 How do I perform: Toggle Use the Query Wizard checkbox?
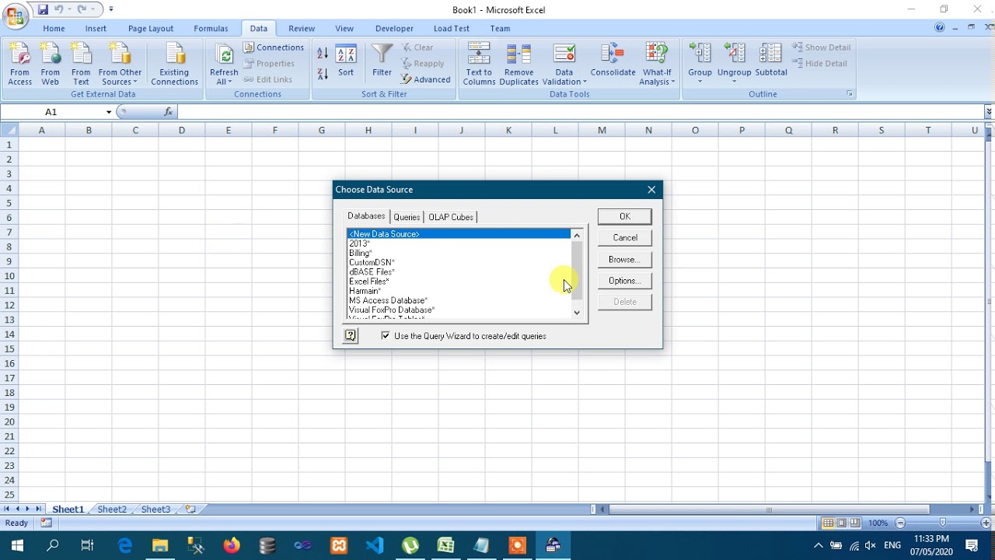click(x=386, y=336)
